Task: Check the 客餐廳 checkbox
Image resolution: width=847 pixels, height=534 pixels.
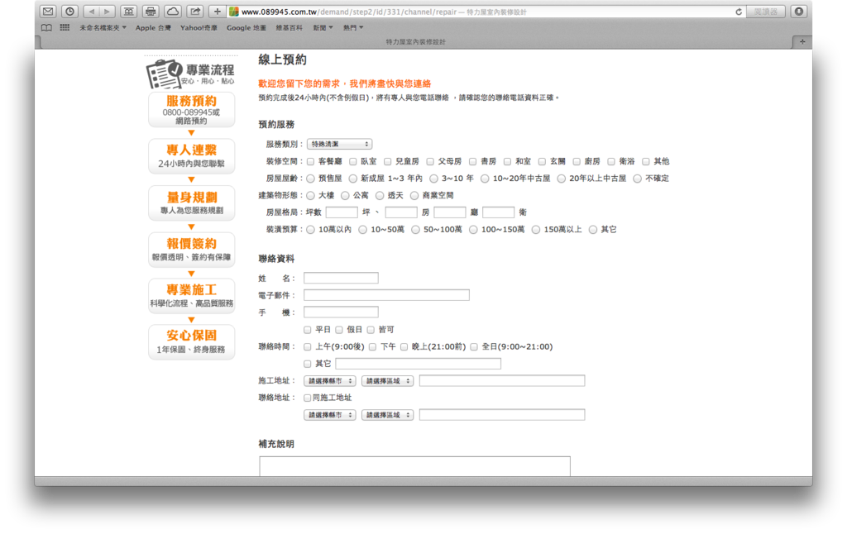Action: tap(311, 161)
